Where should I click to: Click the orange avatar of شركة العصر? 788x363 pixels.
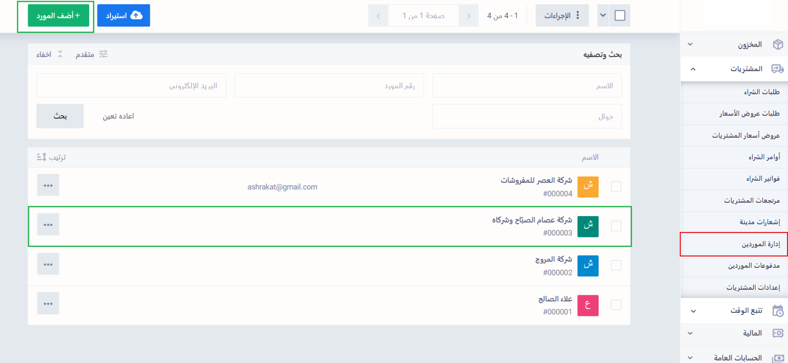pyautogui.click(x=588, y=187)
